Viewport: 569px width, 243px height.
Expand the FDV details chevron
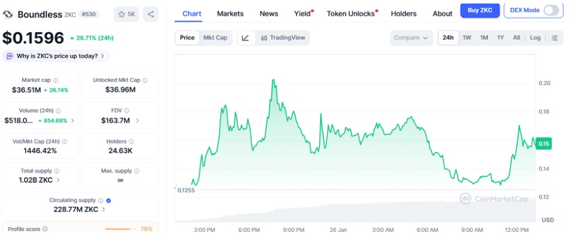click(138, 121)
